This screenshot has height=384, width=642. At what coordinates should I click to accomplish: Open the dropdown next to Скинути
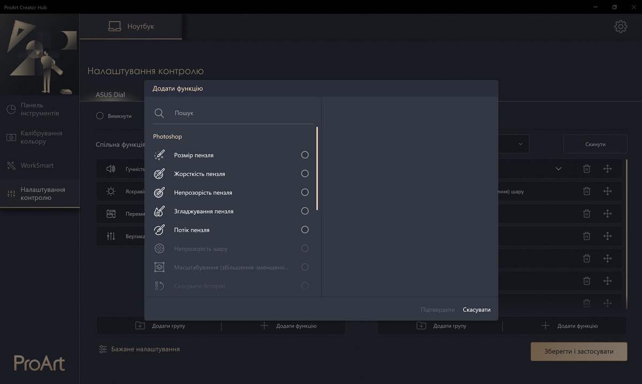point(520,144)
